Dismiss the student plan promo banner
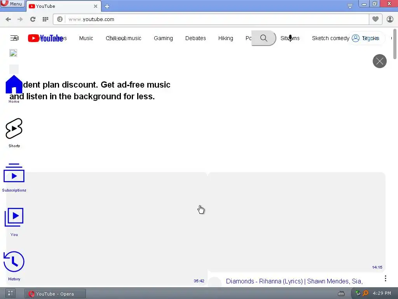Image resolution: width=398 pixels, height=299 pixels. pos(379,61)
